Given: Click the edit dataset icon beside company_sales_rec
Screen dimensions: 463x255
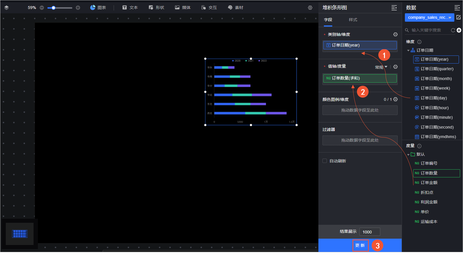Looking at the screenshot, I should (x=459, y=17).
